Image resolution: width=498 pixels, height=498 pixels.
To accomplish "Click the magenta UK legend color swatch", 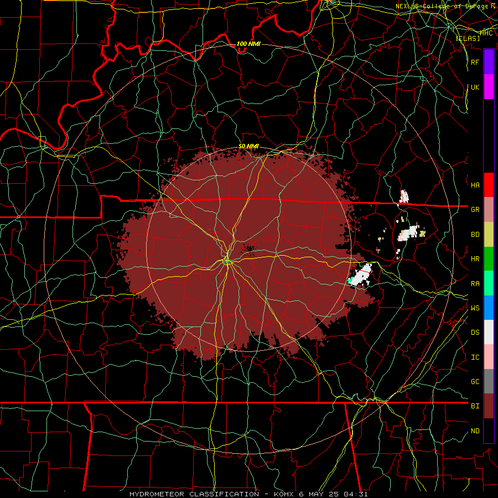I will pyautogui.click(x=489, y=87).
